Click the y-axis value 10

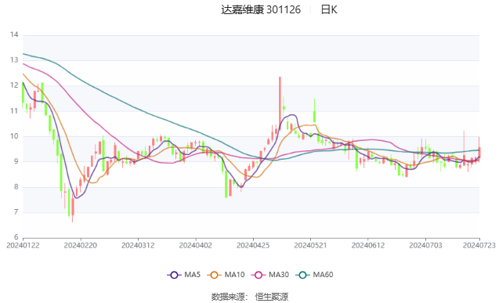pyautogui.click(x=14, y=136)
